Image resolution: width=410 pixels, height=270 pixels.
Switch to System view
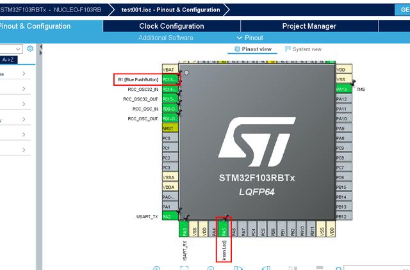(x=303, y=49)
